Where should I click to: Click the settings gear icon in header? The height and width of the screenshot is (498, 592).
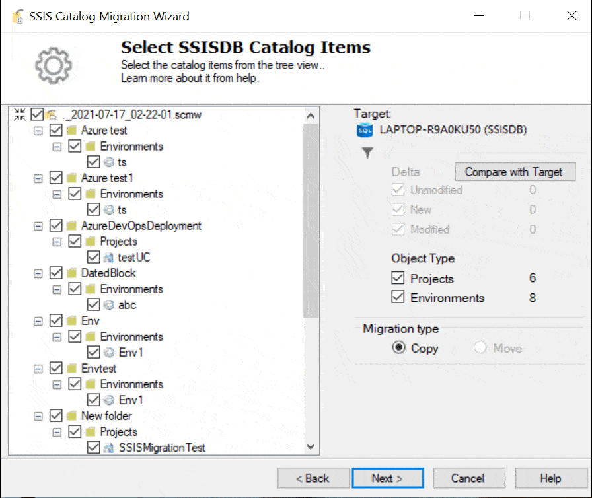click(54, 65)
